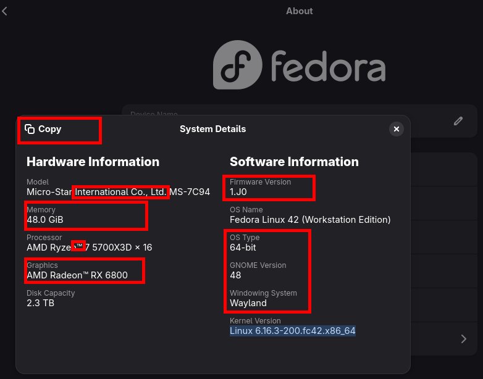Click the Micro-Star model value text
The width and height of the screenshot is (483, 379).
coord(118,192)
